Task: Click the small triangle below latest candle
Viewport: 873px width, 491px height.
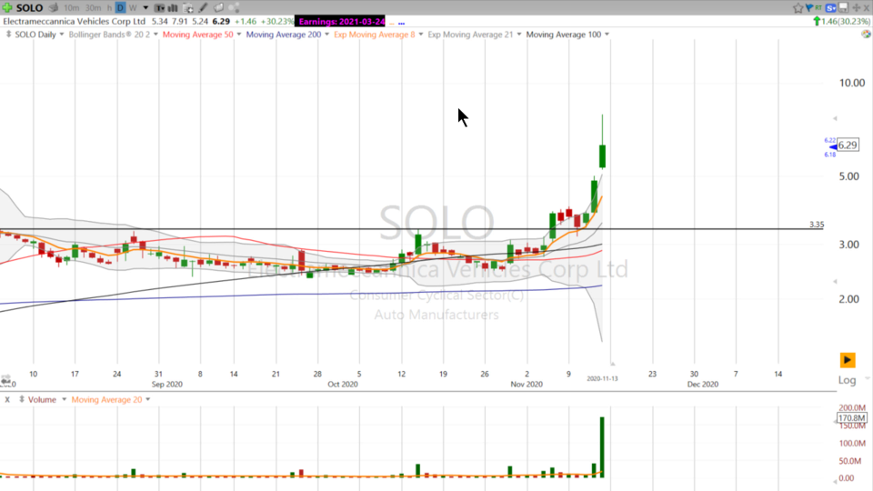Action: (x=612, y=364)
